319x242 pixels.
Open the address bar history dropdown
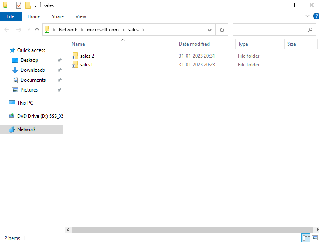(209, 30)
